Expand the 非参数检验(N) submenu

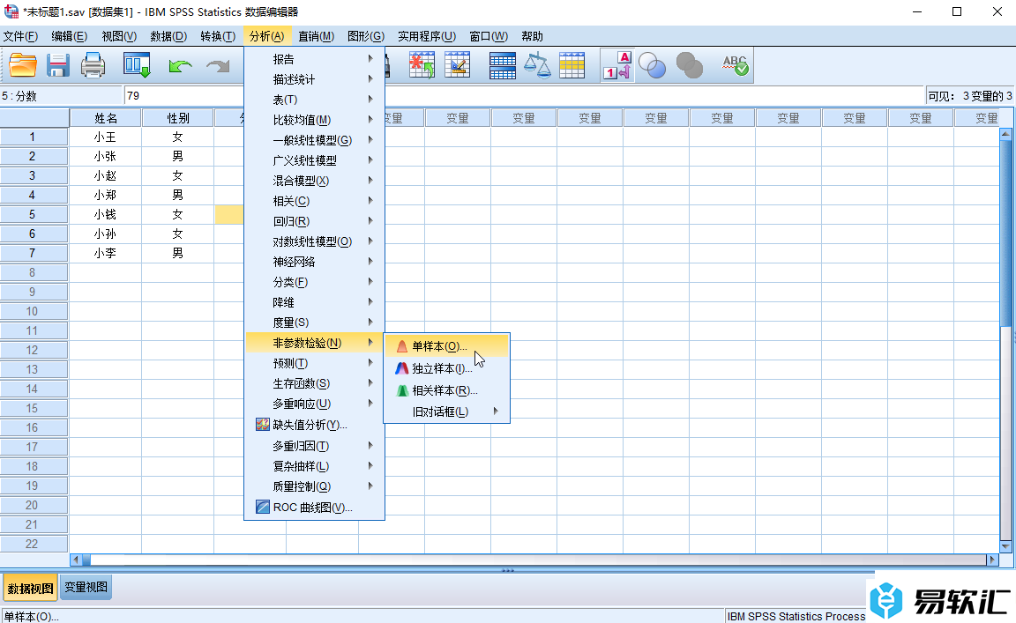314,343
